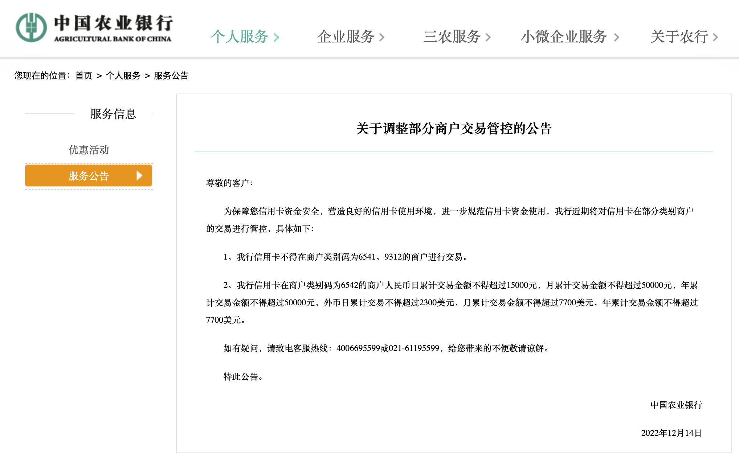739x459 pixels.
Task: Expand the 三农服务 menu
Action: click(452, 37)
